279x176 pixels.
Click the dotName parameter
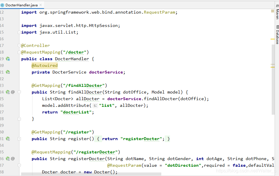click(135, 159)
